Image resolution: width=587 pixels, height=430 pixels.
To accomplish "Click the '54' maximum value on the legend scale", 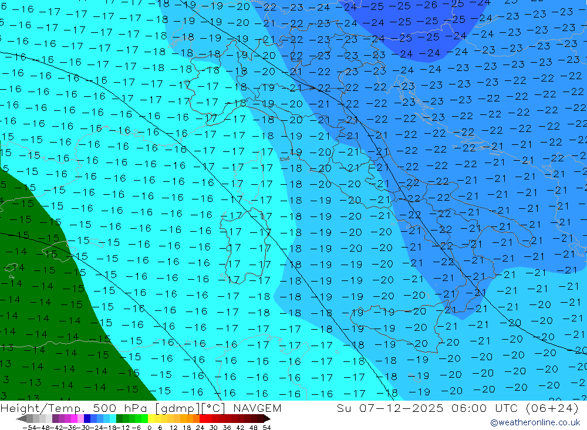I will tap(266, 428).
